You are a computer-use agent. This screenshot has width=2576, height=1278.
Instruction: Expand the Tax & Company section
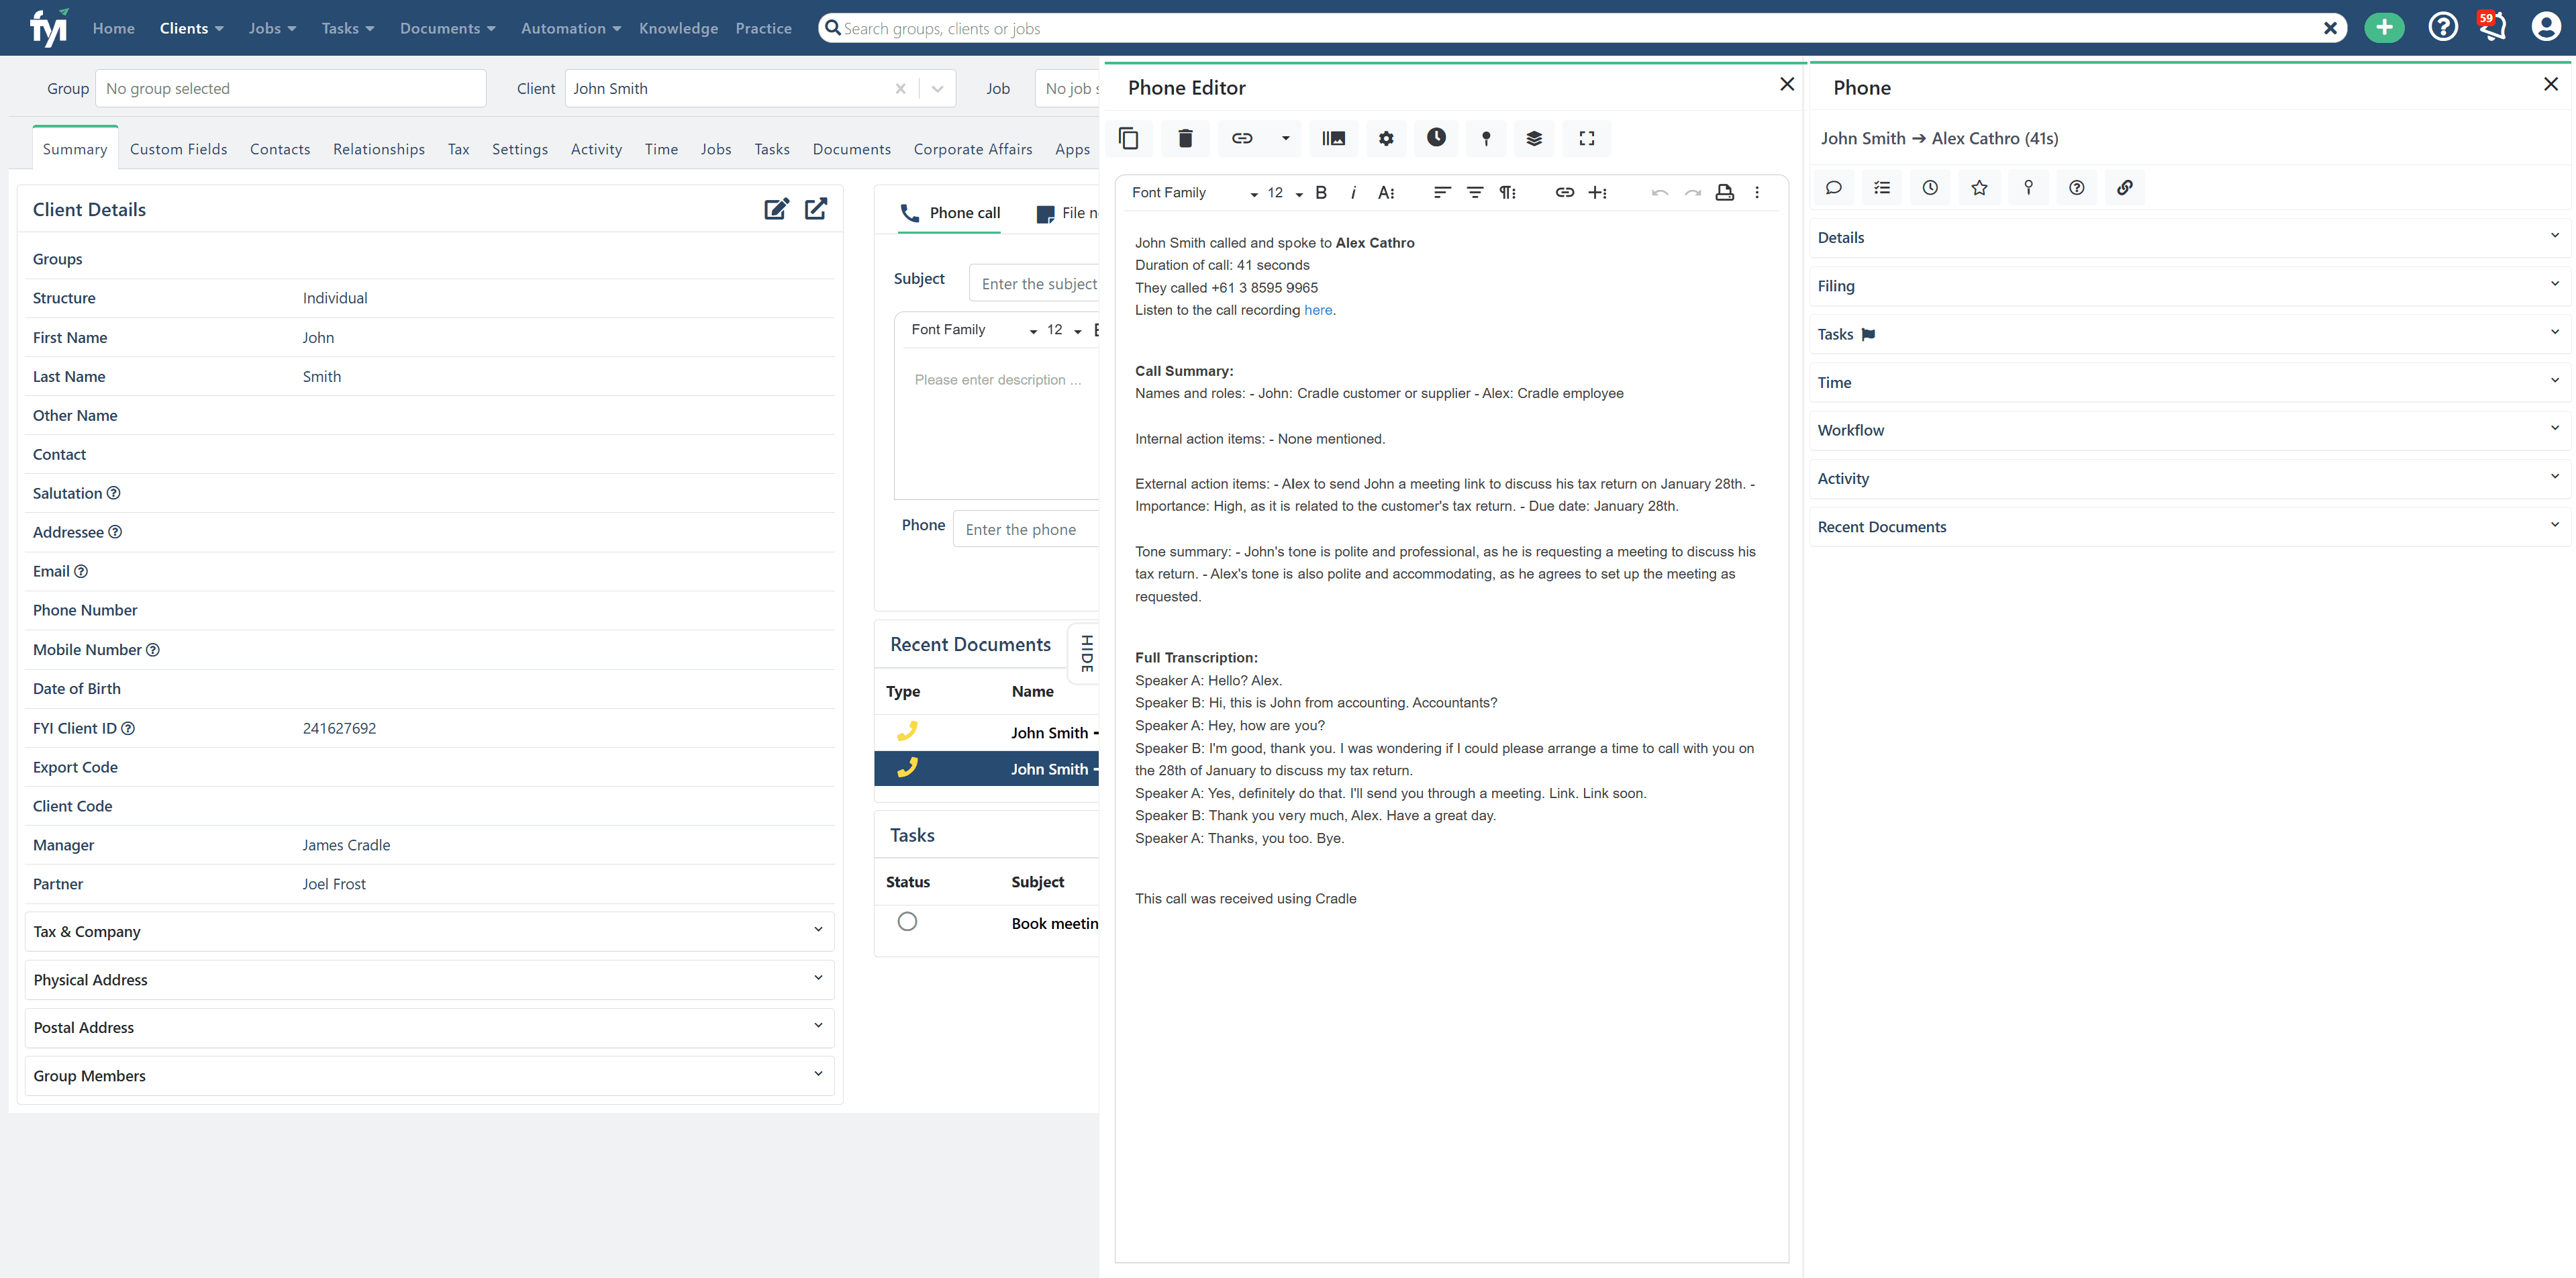point(429,931)
